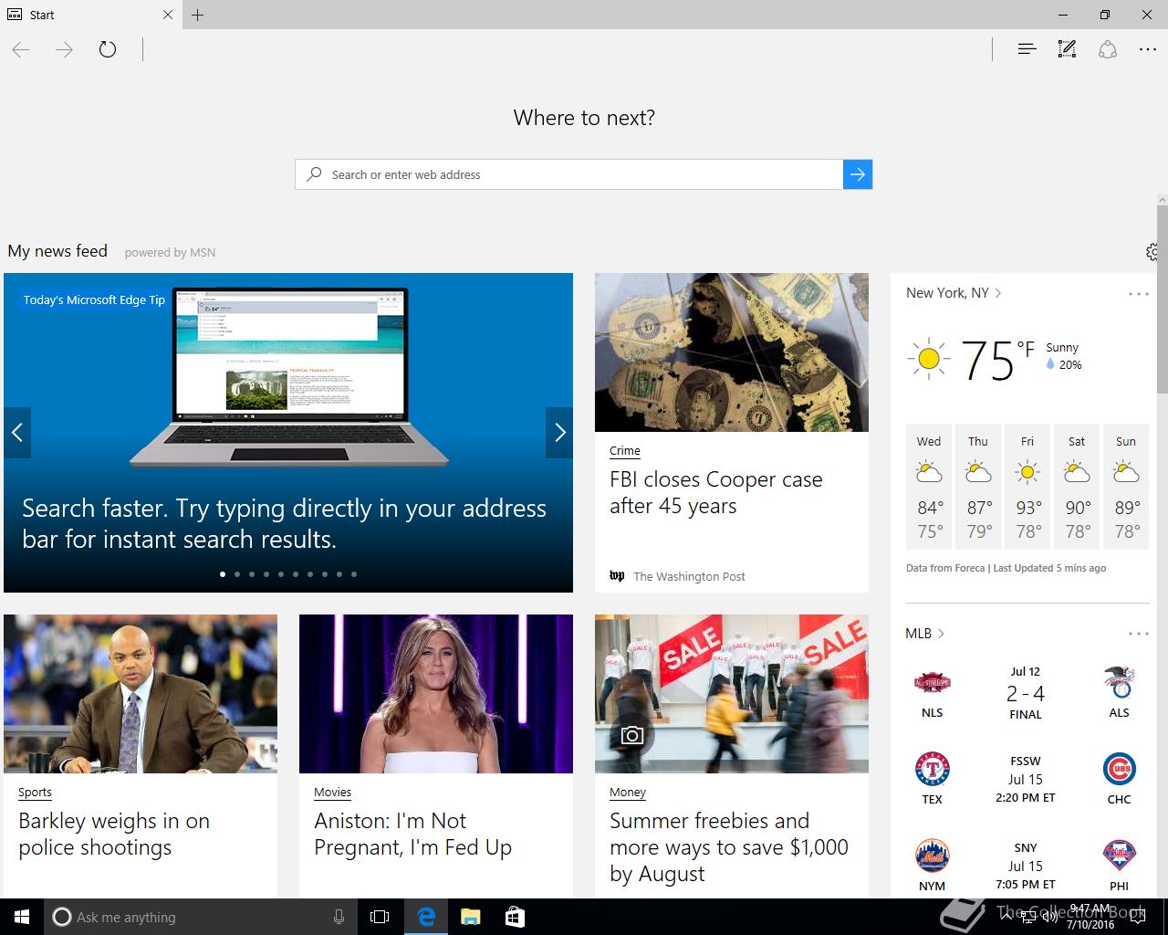This screenshot has height=935, width=1168.
Task: Click the search or enter web address field
Action: [x=568, y=174]
